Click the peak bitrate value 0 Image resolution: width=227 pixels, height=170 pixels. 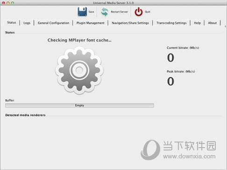point(170,82)
